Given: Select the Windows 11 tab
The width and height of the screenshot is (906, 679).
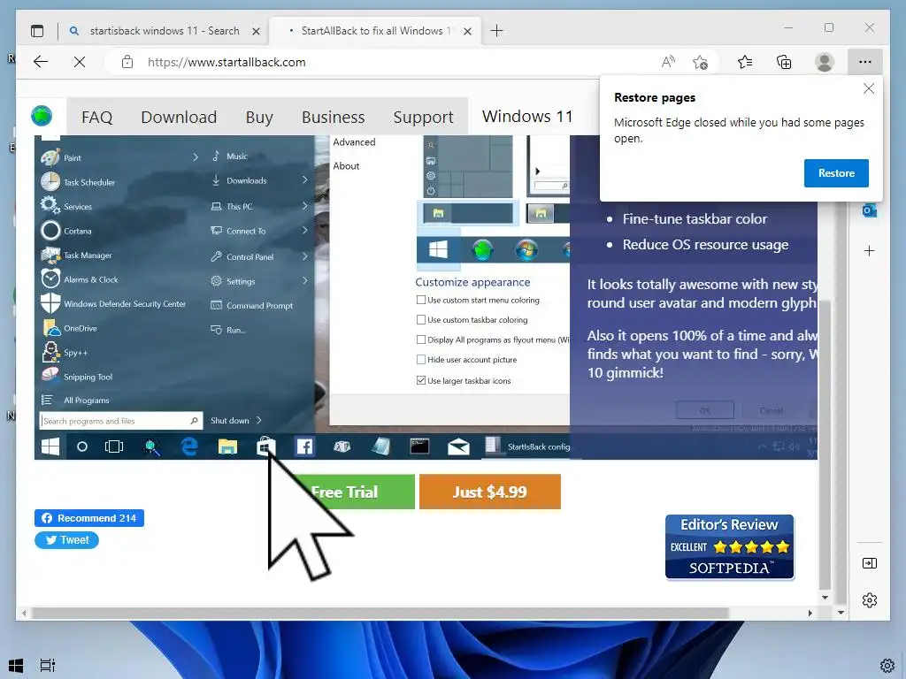Looking at the screenshot, I should click(527, 117).
